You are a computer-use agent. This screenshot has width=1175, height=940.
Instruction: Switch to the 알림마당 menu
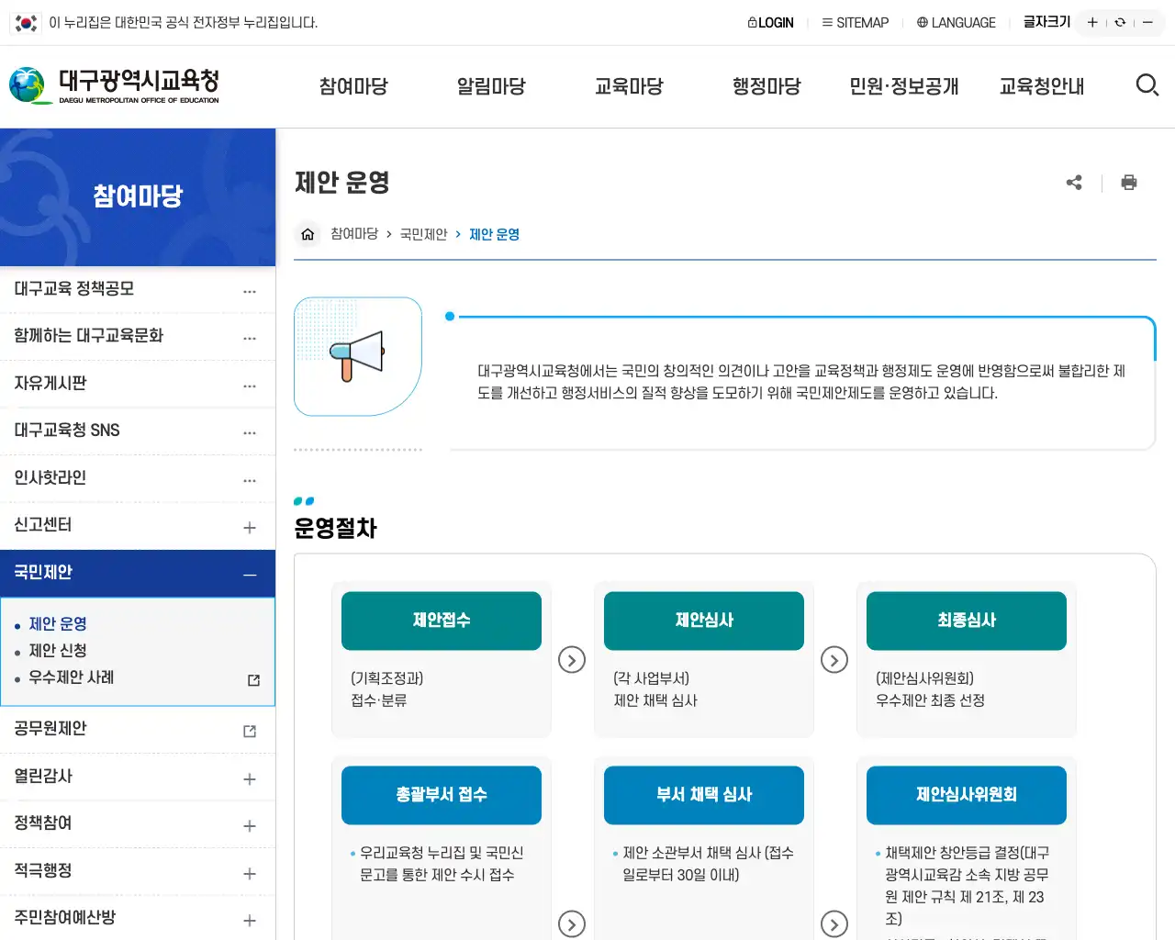tap(490, 85)
